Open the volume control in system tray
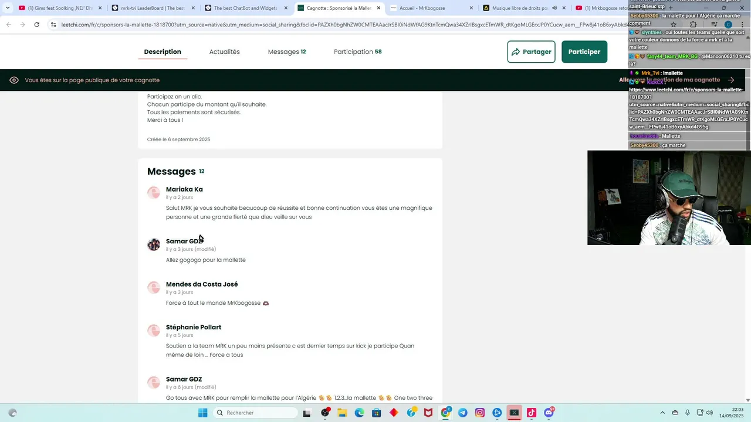 coord(709,413)
